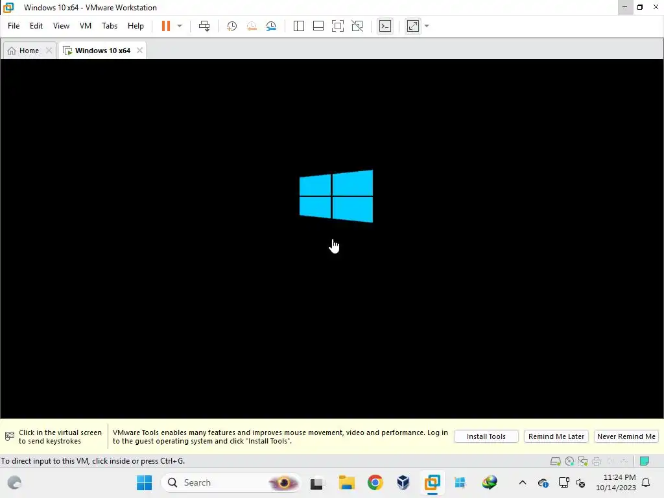Open VirtualBox from taskbar

[x=403, y=482]
